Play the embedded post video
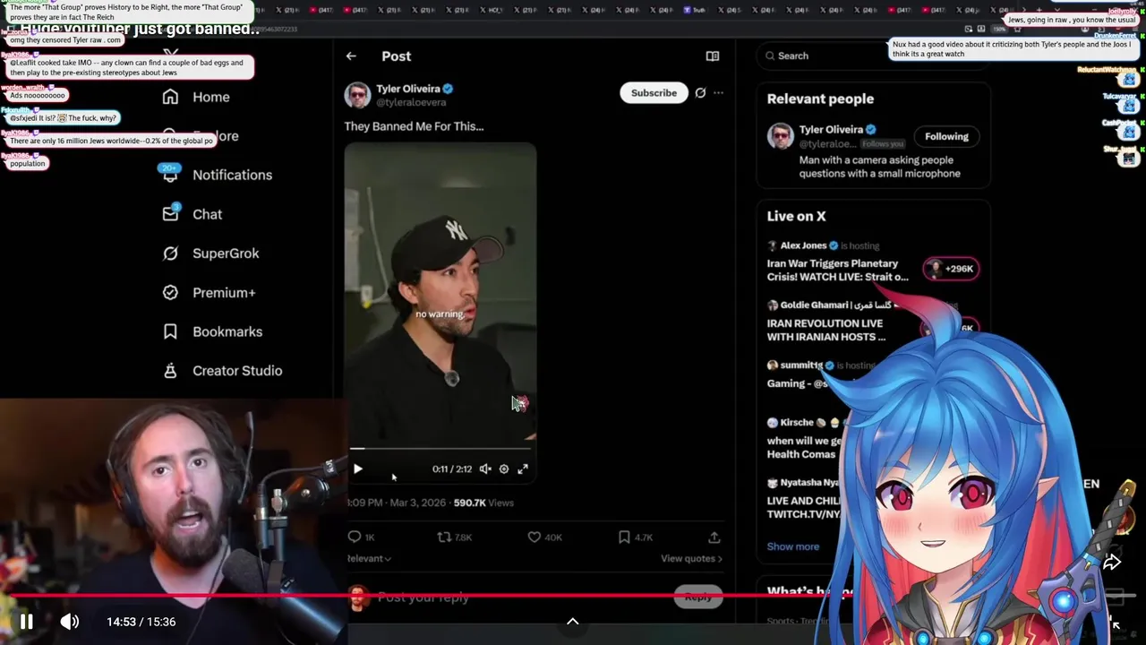This screenshot has height=645, width=1146. (x=357, y=469)
